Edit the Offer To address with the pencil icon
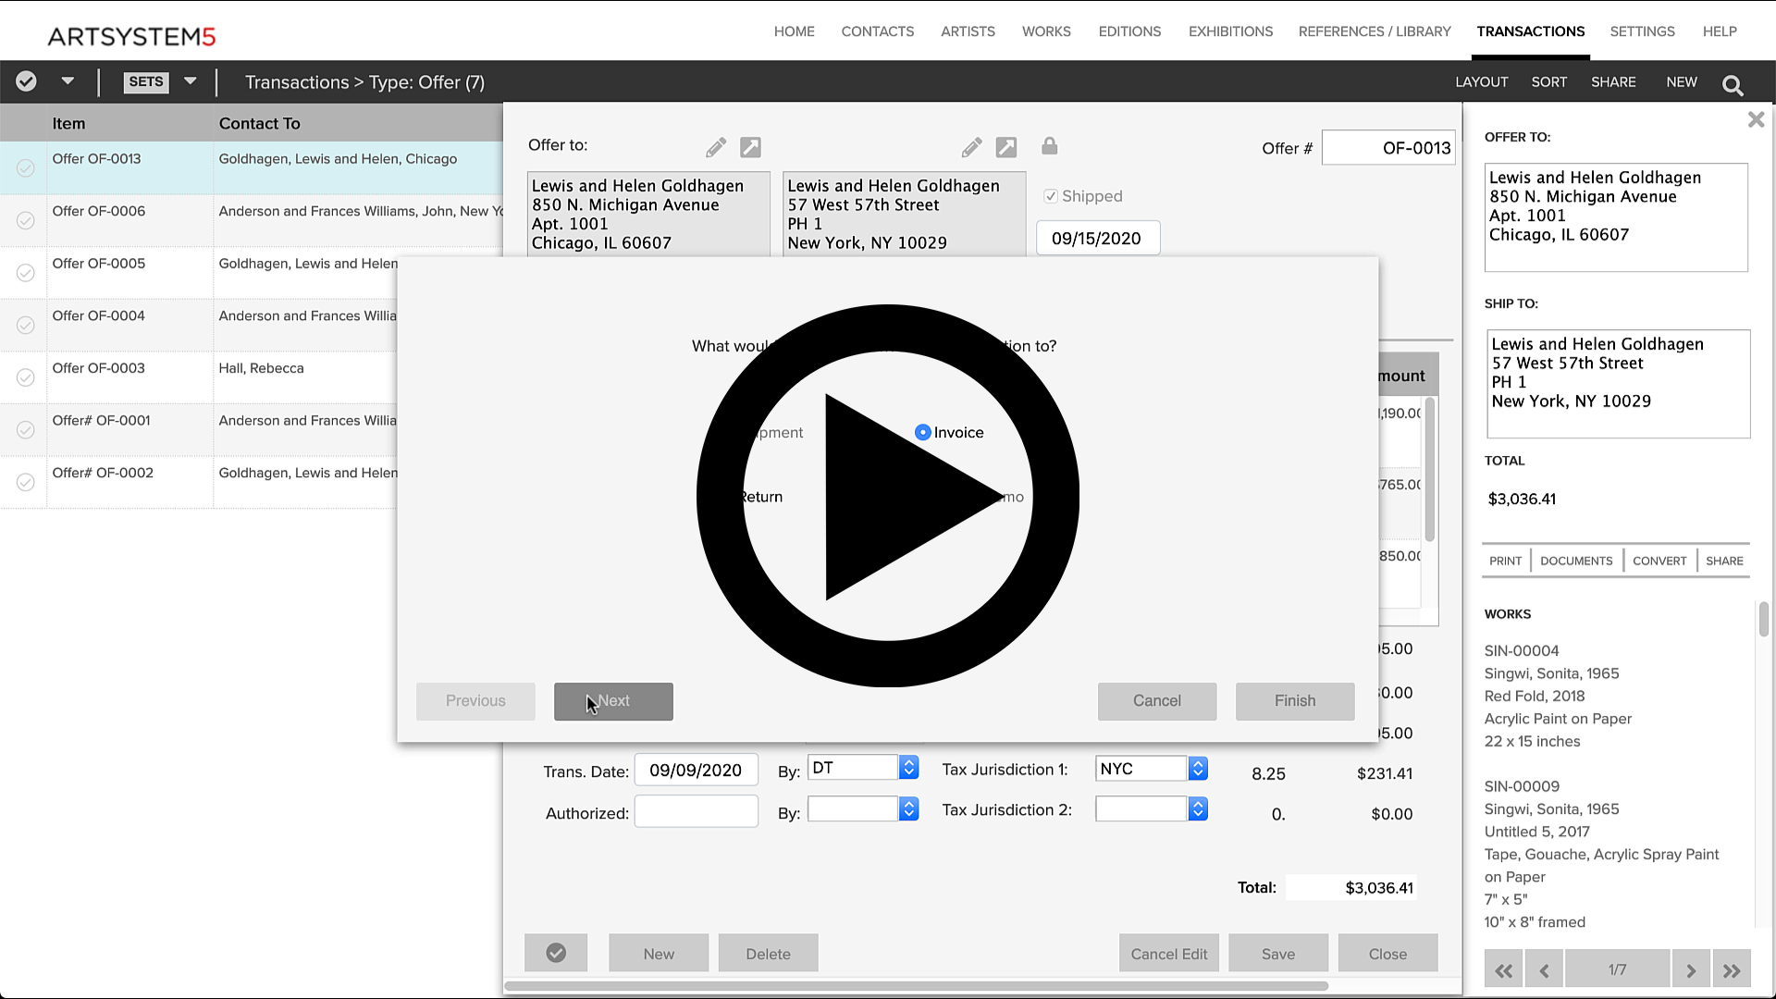Image resolution: width=1776 pixels, height=999 pixels. (715, 146)
